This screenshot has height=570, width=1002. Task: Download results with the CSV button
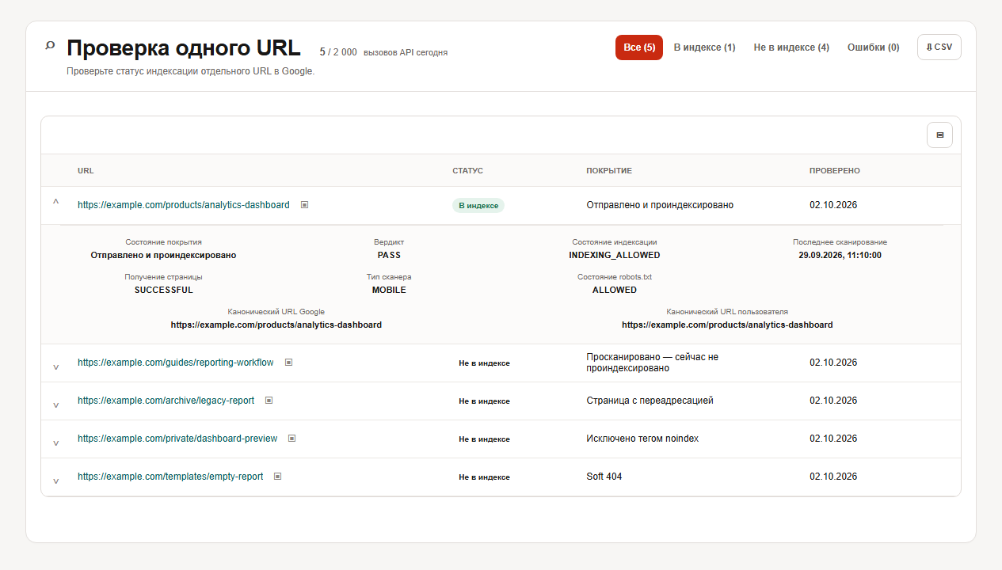point(939,47)
